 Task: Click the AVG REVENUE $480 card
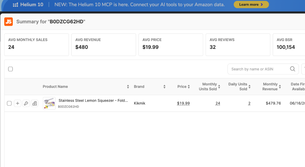click(104, 45)
